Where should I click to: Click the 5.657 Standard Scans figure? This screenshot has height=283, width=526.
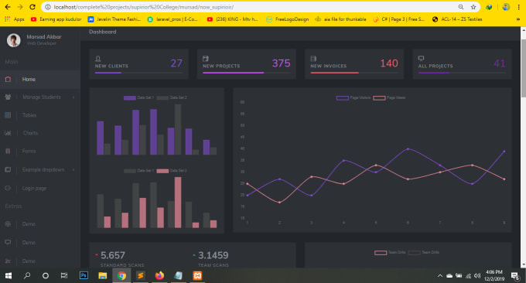pyautogui.click(x=113, y=255)
